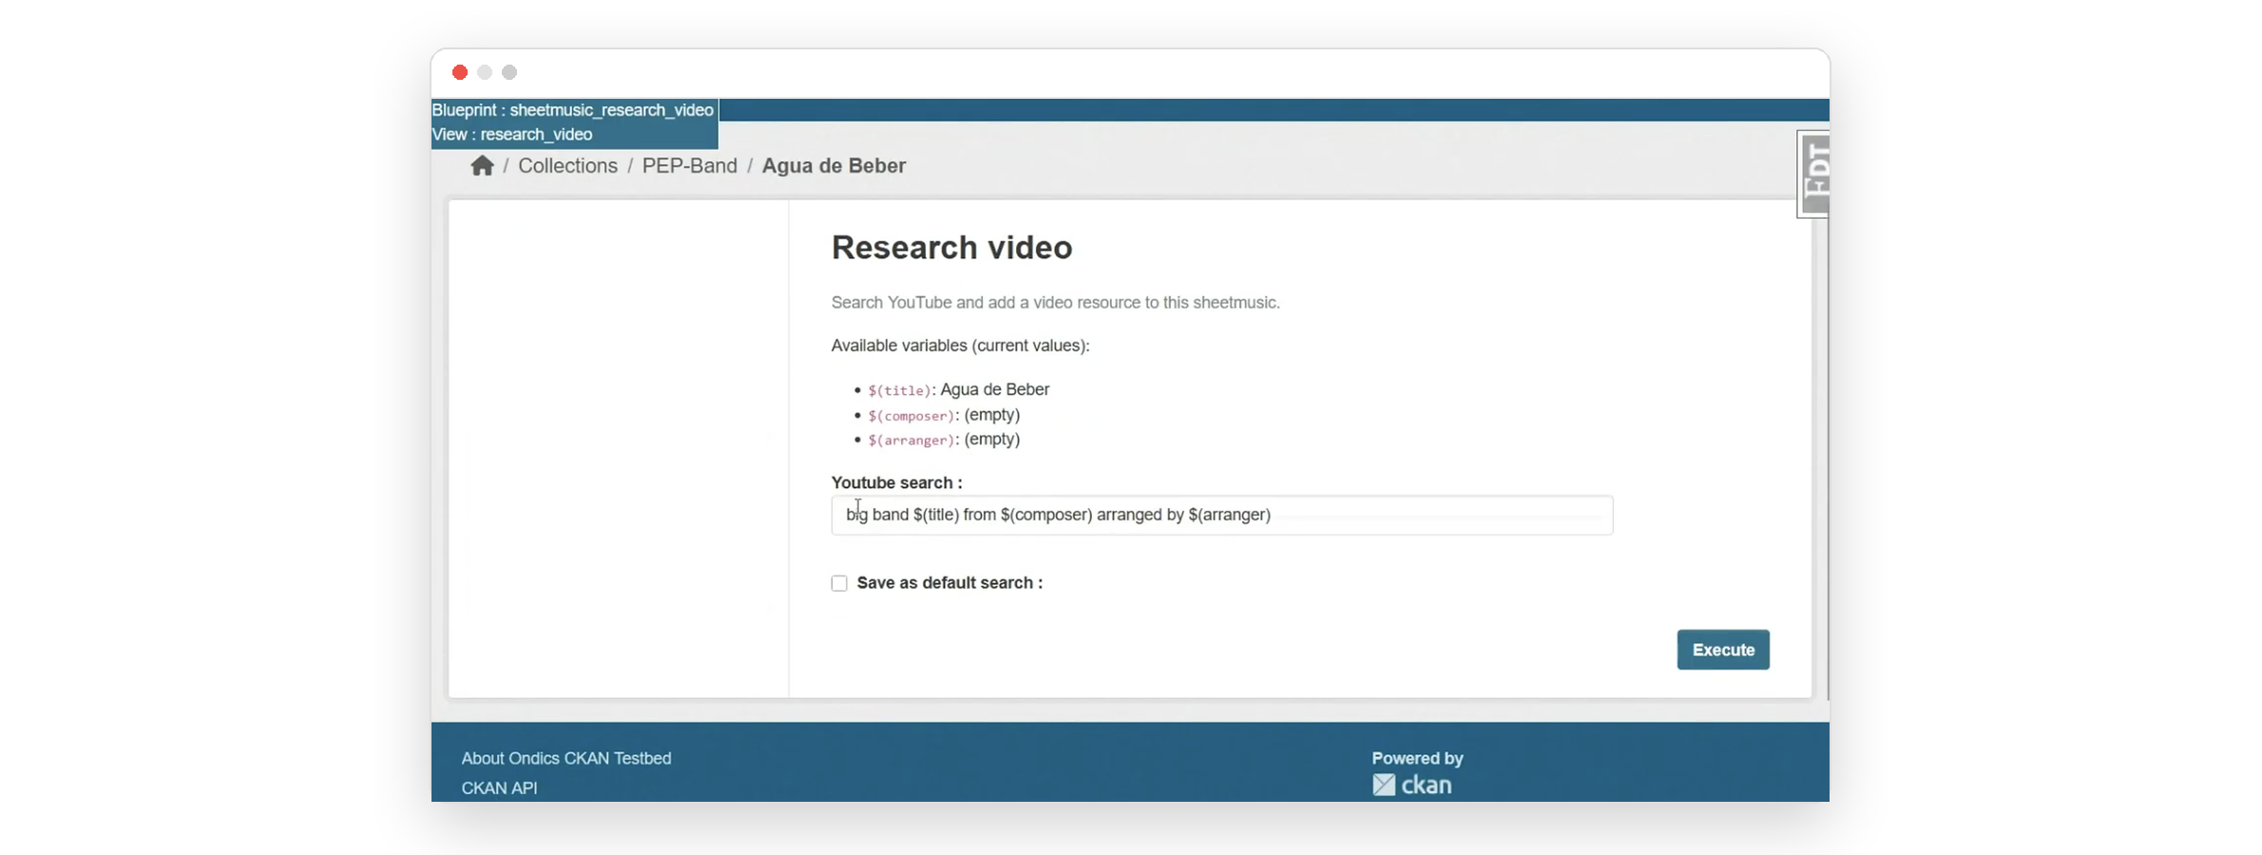Screen dimensions: 2262x855
Task: Click the Youtube search field label
Action: (896, 483)
